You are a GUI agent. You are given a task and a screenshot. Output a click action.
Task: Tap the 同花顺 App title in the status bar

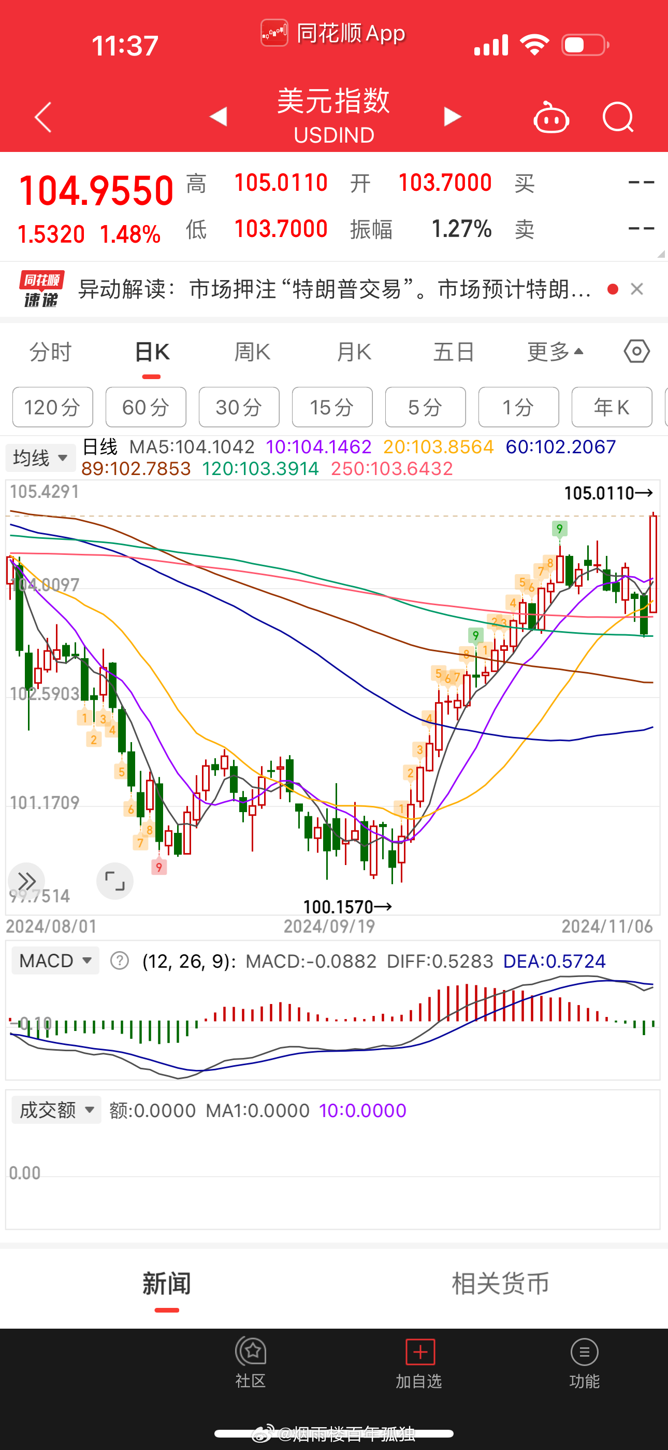pyautogui.click(x=333, y=33)
